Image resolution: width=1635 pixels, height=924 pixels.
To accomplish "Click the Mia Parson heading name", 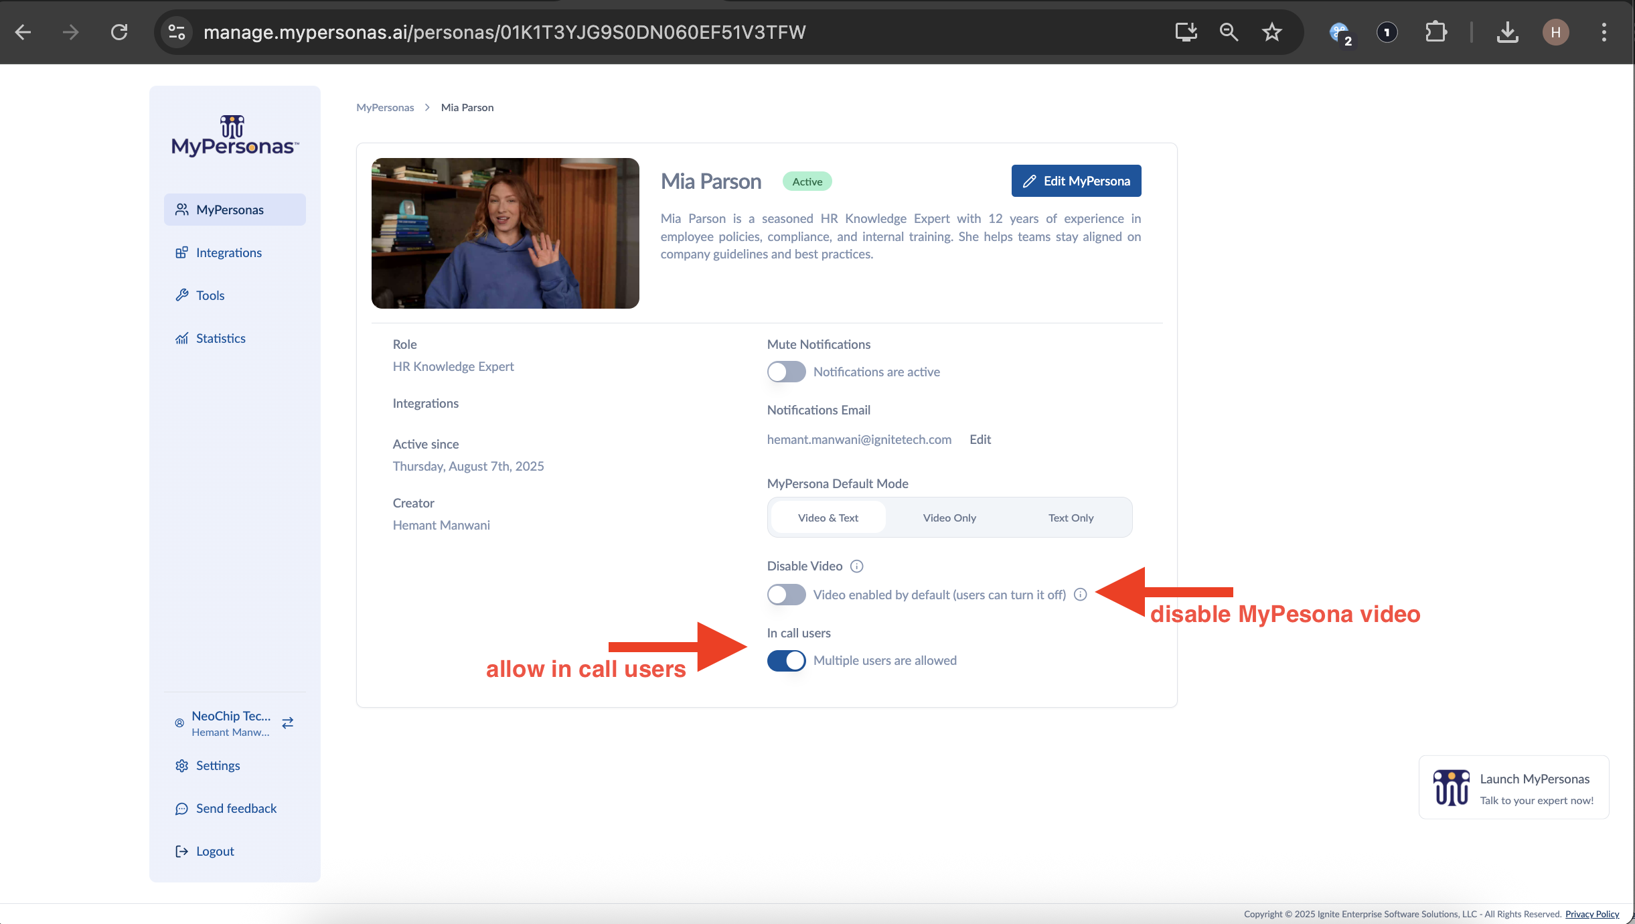I will [x=711, y=181].
